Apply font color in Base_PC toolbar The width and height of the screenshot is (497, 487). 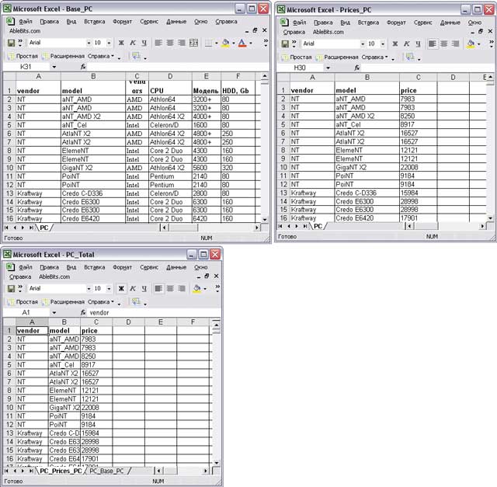click(x=242, y=43)
